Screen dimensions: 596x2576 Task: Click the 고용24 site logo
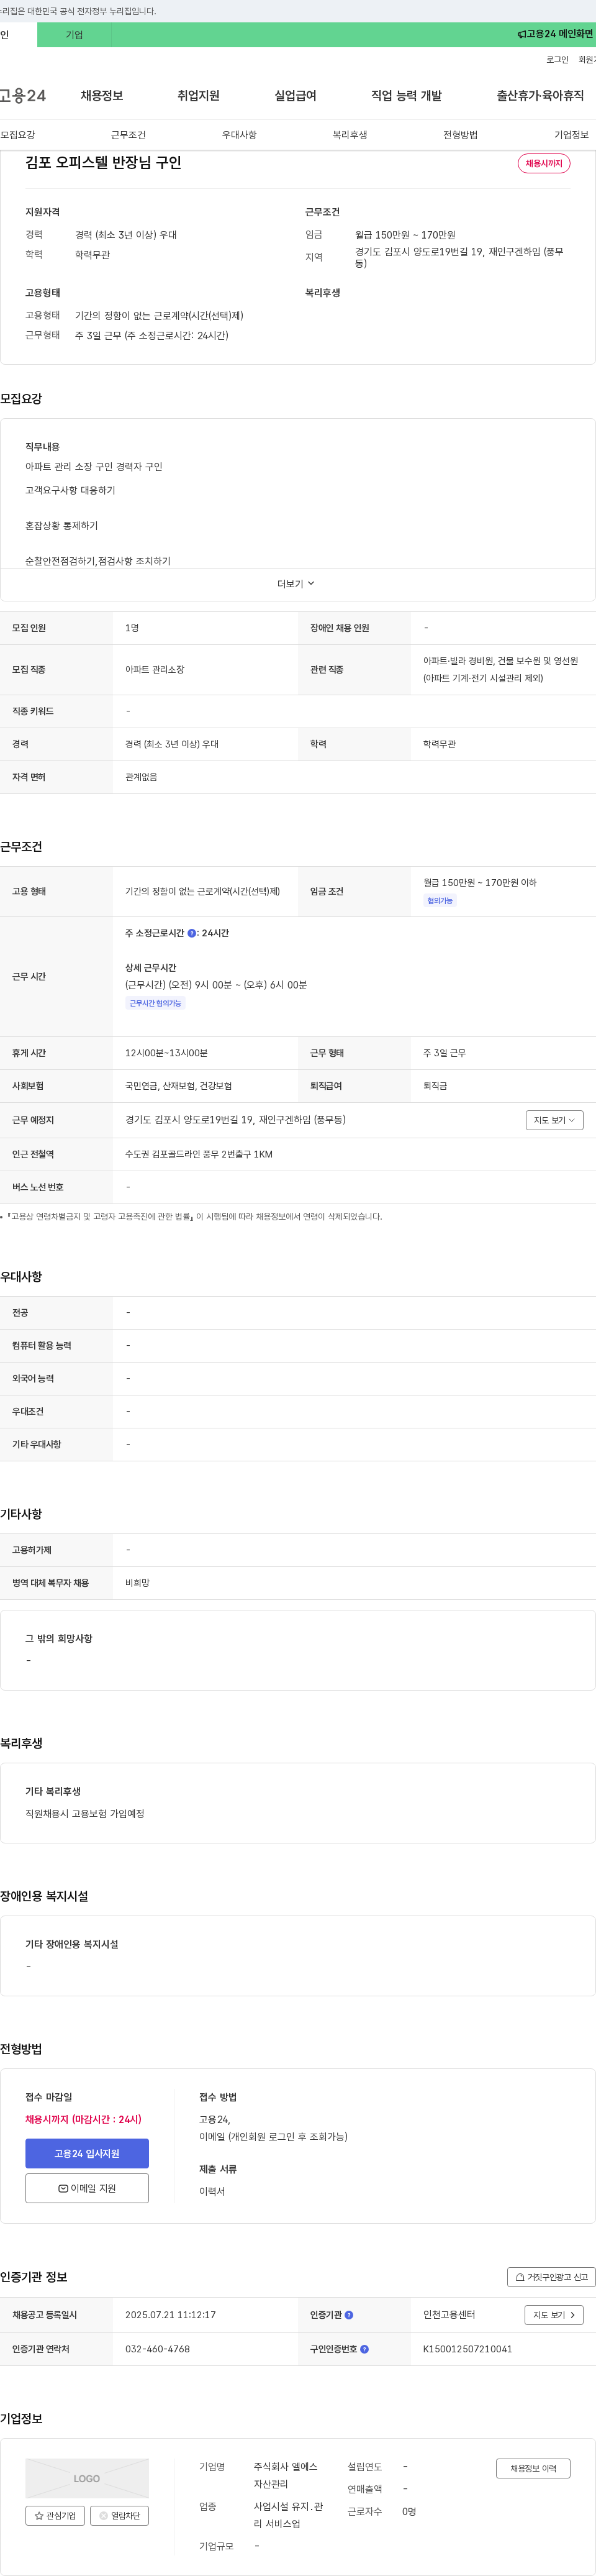(x=22, y=96)
